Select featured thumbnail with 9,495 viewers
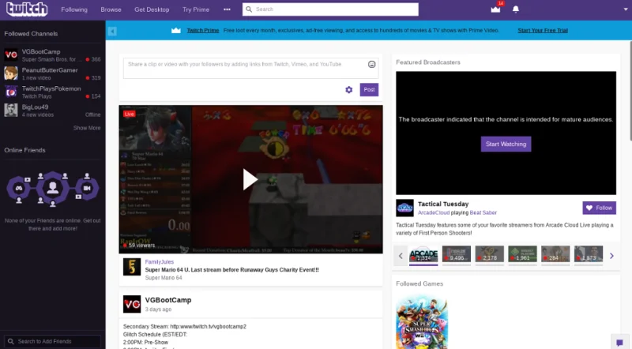This screenshot has height=349, width=632. tap(457, 254)
